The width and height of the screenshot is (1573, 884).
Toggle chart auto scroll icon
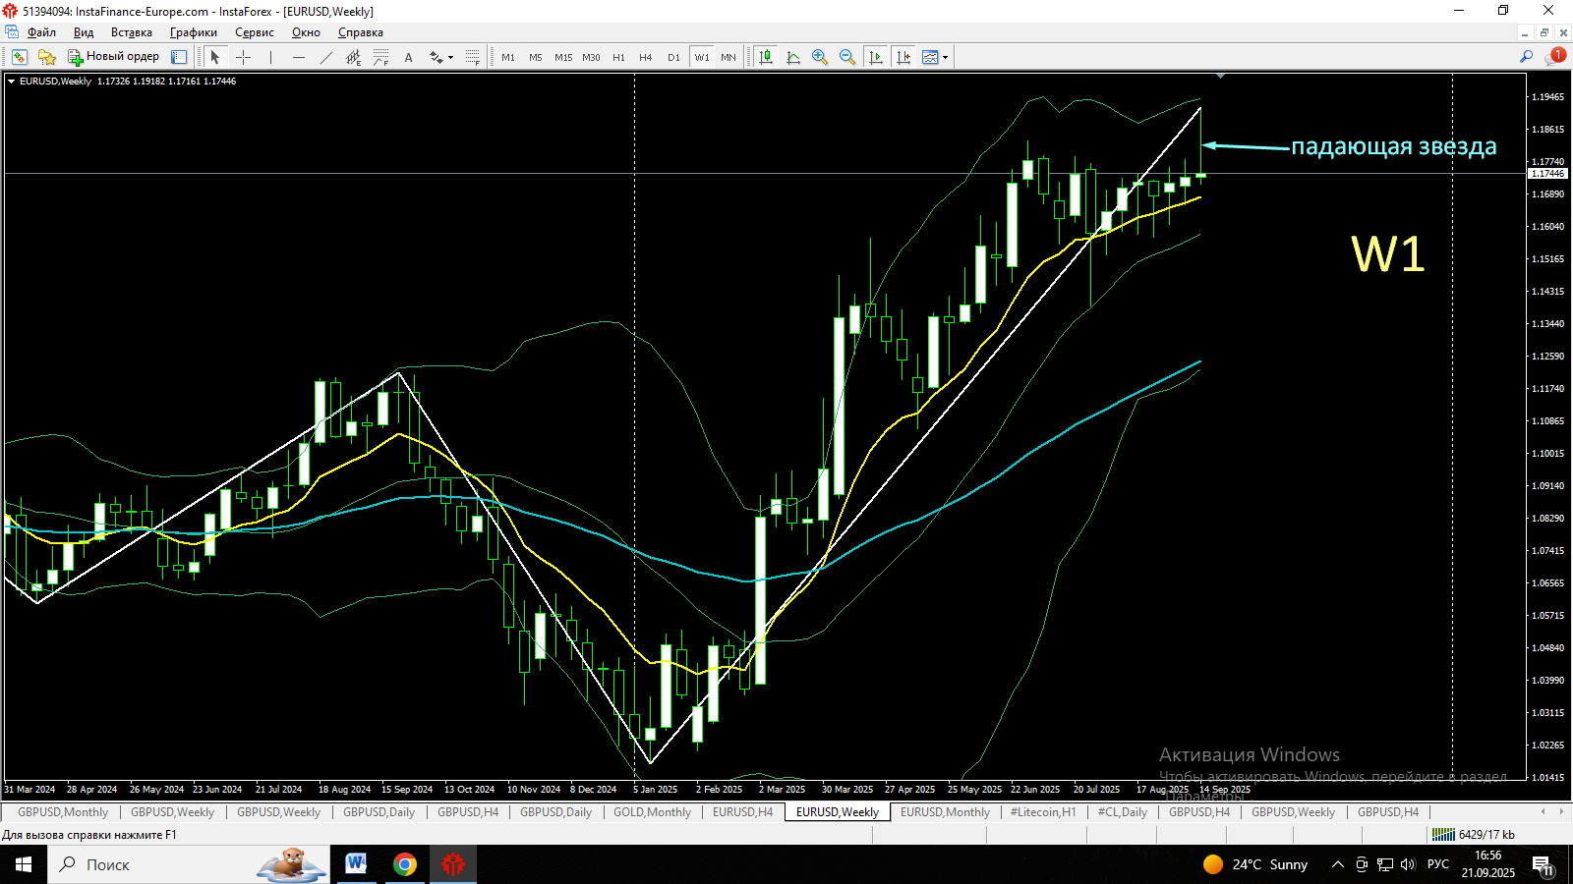[876, 57]
